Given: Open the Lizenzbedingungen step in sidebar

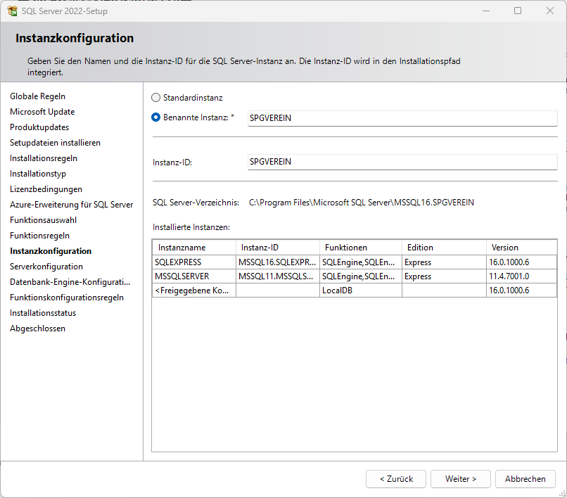Looking at the screenshot, I should [46, 189].
